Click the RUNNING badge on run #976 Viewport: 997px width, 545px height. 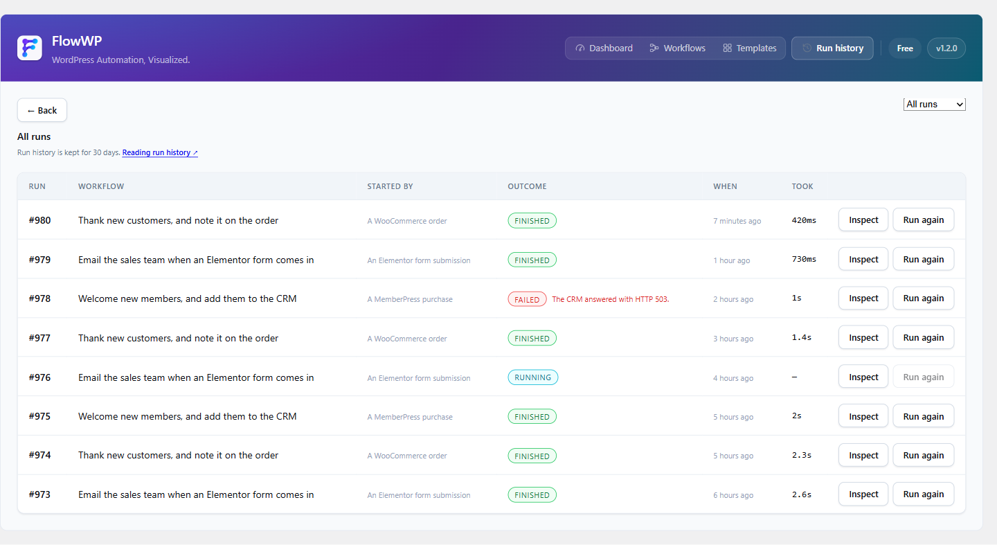(532, 377)
